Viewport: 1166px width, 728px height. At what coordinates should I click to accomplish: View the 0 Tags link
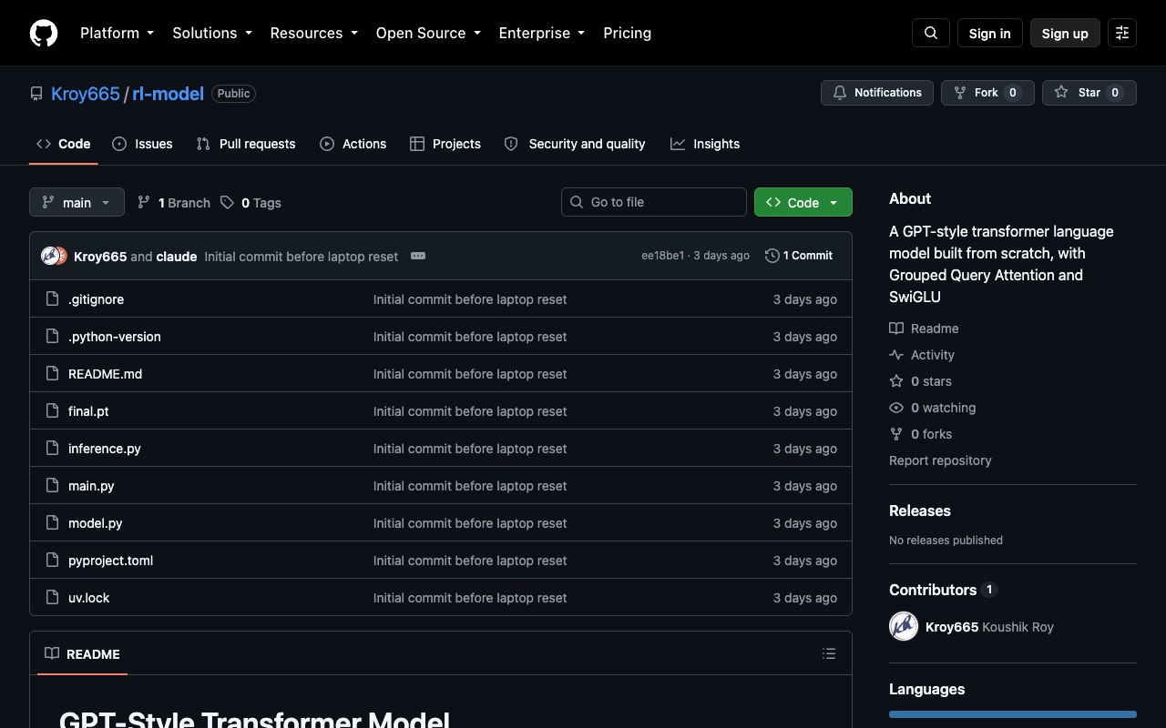pos(251,202)
